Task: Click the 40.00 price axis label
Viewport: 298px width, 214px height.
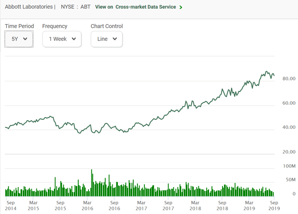Action: pyautogui.click(x=289, y=127)
